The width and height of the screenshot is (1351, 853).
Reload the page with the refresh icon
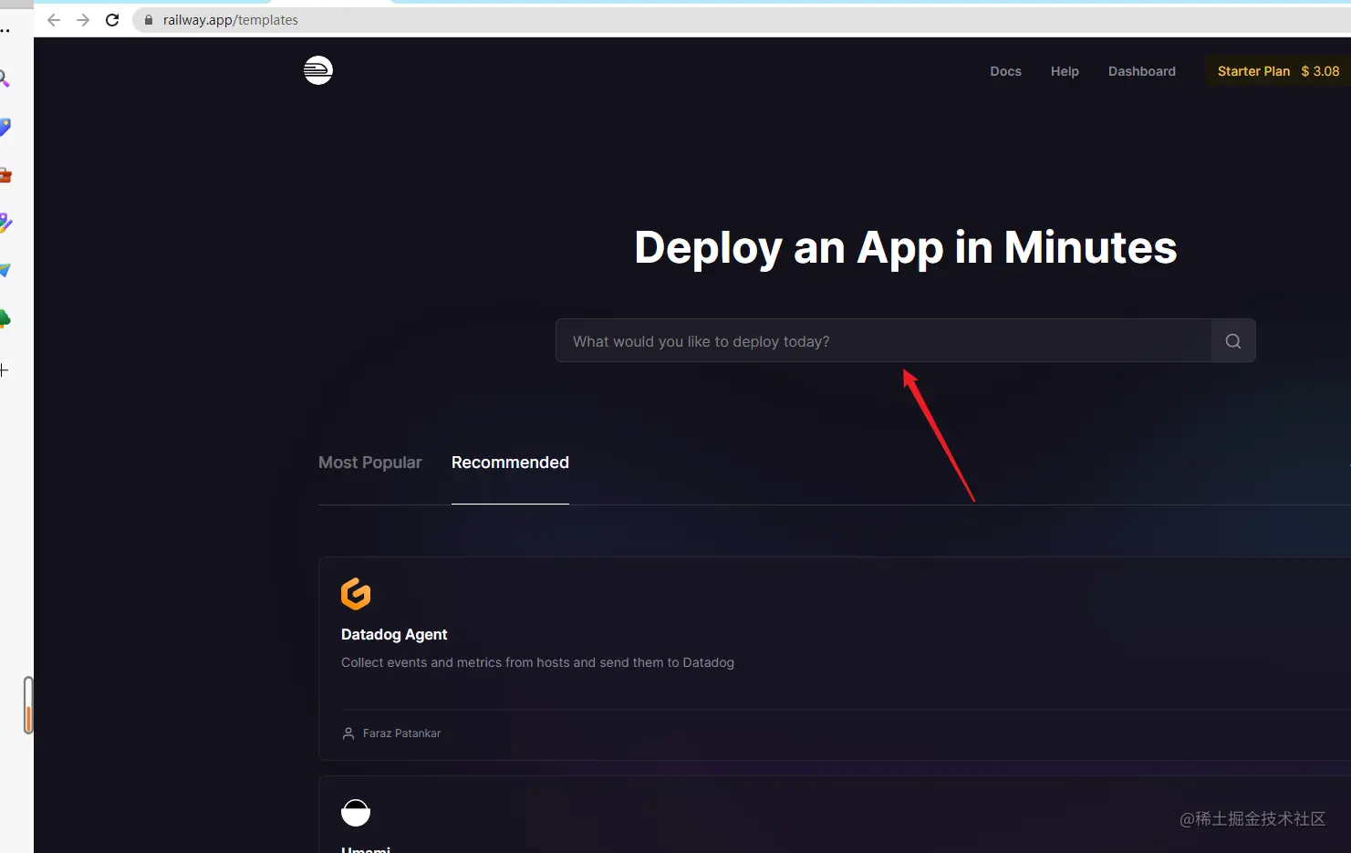(112, 20)
